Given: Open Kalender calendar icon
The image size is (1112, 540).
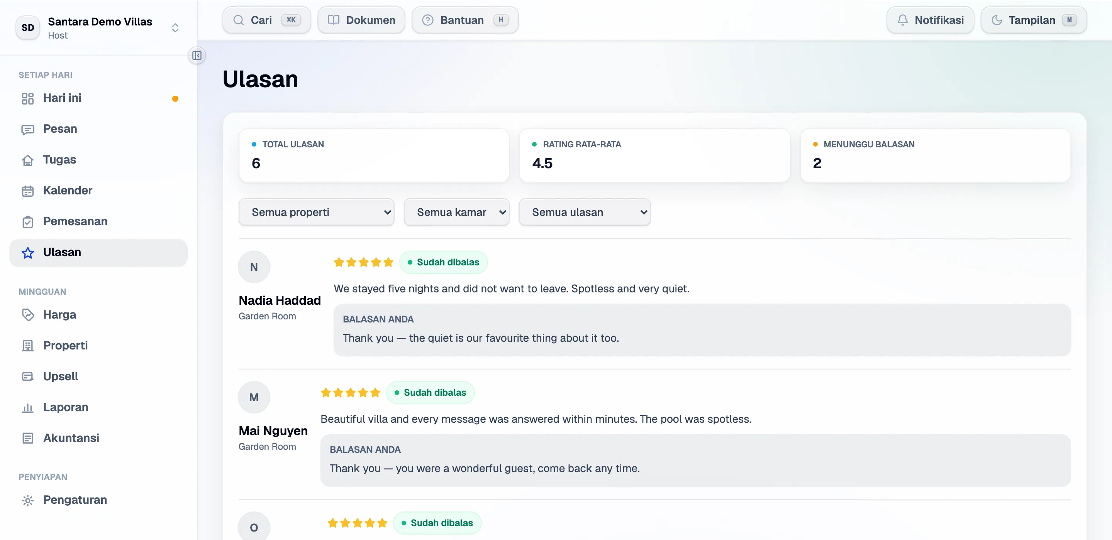Looking at the screenshot, I should [x=28, y=191].
